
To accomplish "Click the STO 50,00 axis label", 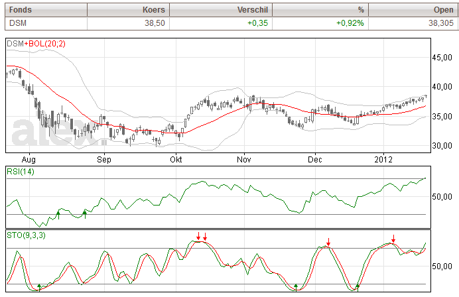I will coord(442,267).
